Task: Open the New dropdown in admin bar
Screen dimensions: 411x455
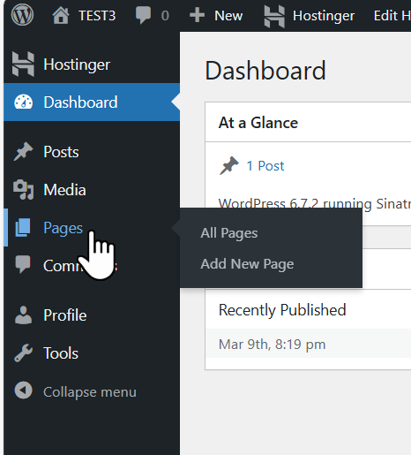Action: point(216,15)
